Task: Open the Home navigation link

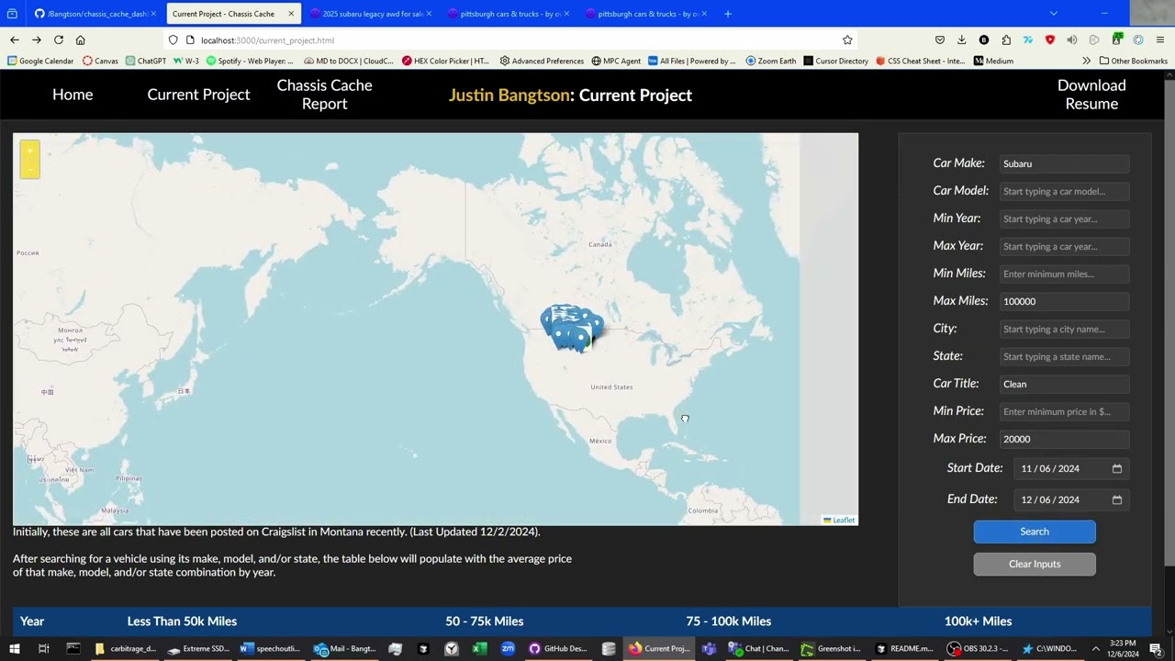Action: click(73, 95)
